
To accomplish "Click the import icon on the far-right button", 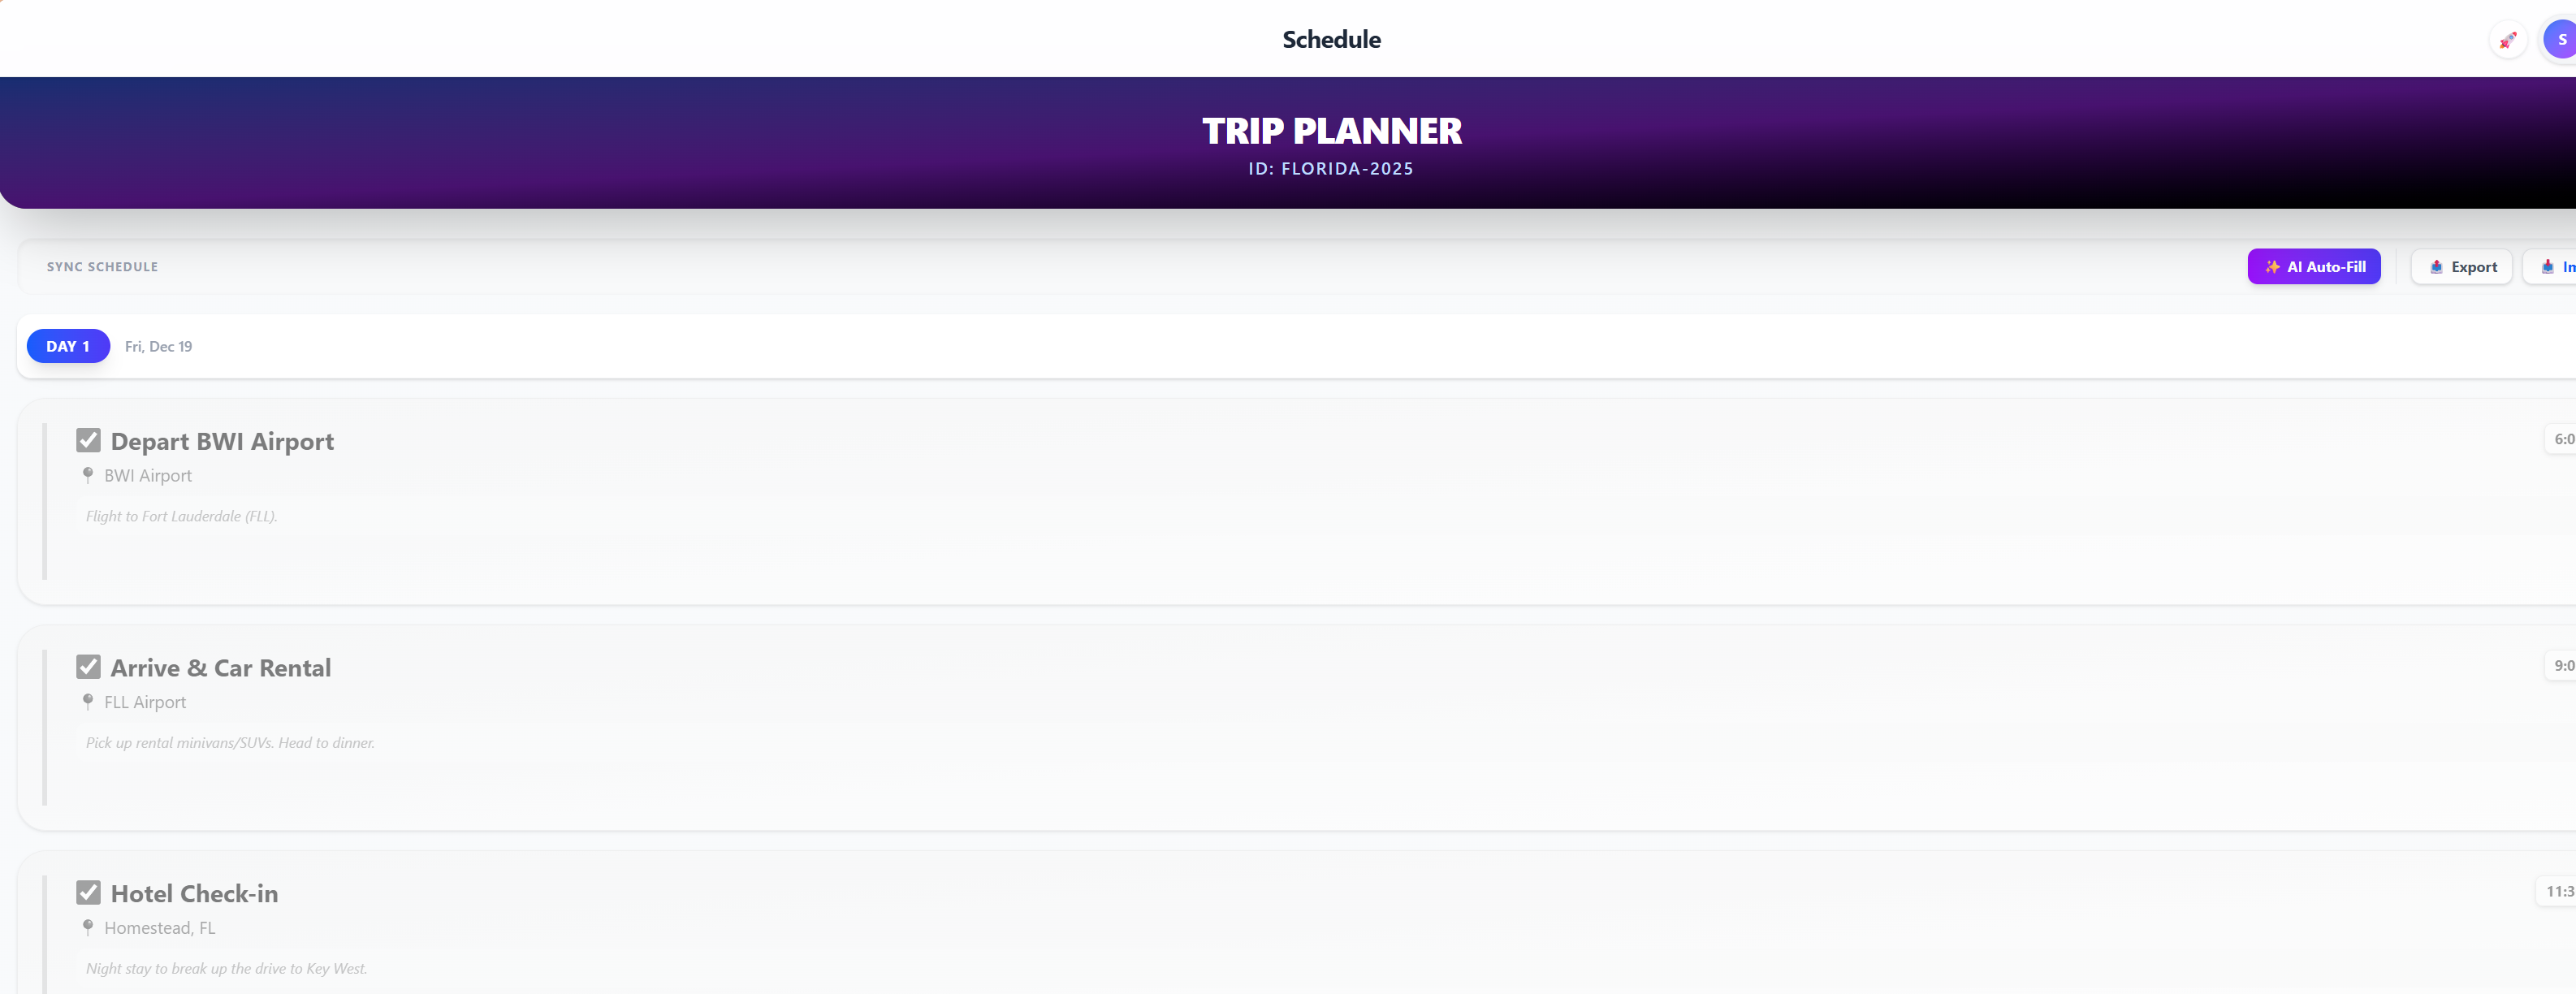I will 2548,266.
